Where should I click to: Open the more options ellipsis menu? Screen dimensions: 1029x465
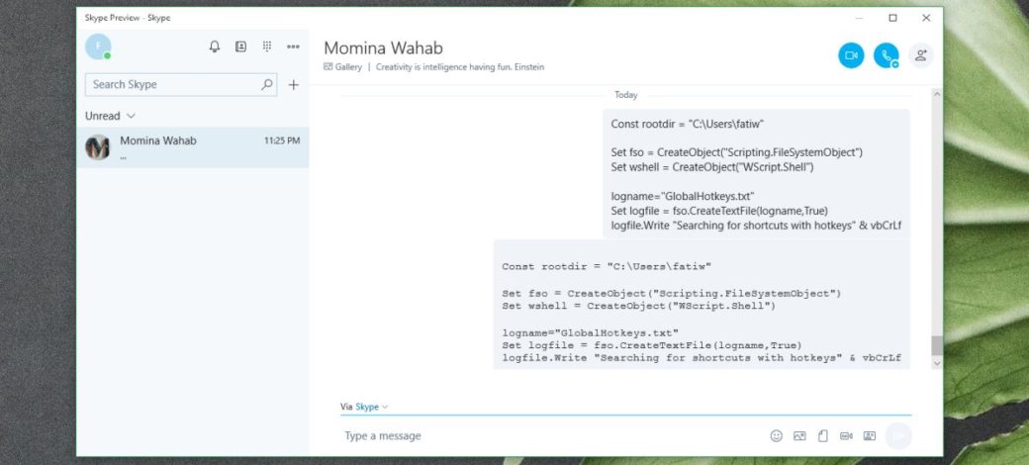[293, 46]
